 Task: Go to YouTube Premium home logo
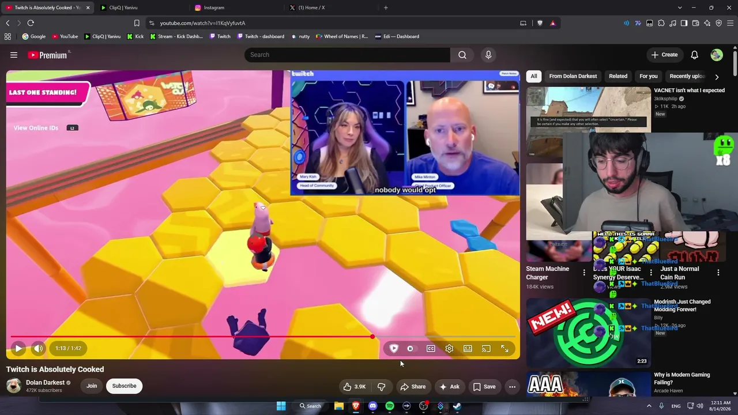[48, 55]
